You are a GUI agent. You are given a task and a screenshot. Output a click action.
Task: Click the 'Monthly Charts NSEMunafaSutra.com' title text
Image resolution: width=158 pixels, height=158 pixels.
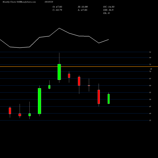(19, 2)
